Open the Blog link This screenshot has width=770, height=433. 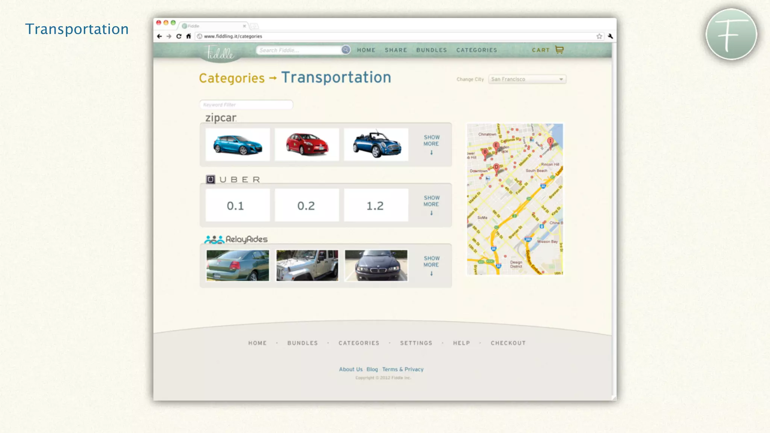pos(372,369)
